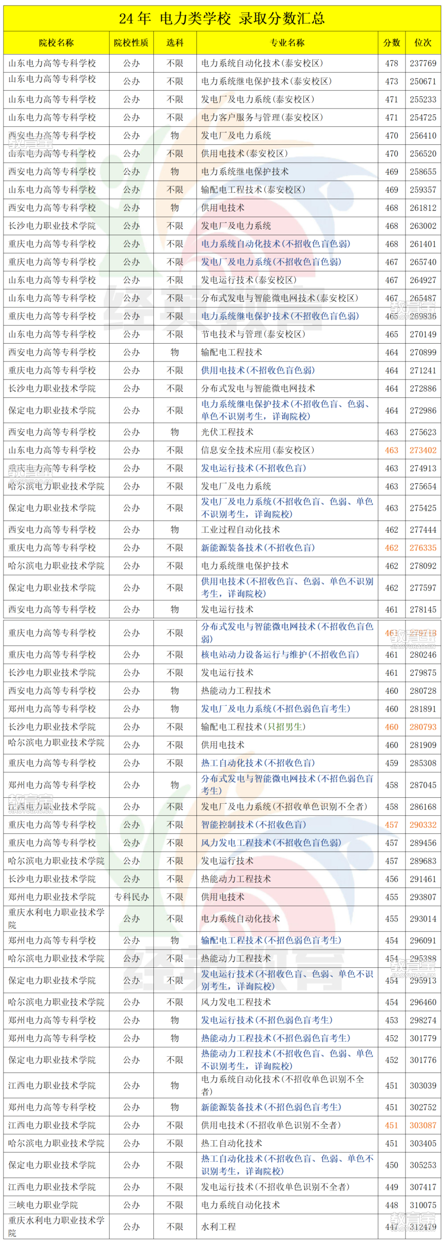Click rank cell 291461

coord(423,879)
